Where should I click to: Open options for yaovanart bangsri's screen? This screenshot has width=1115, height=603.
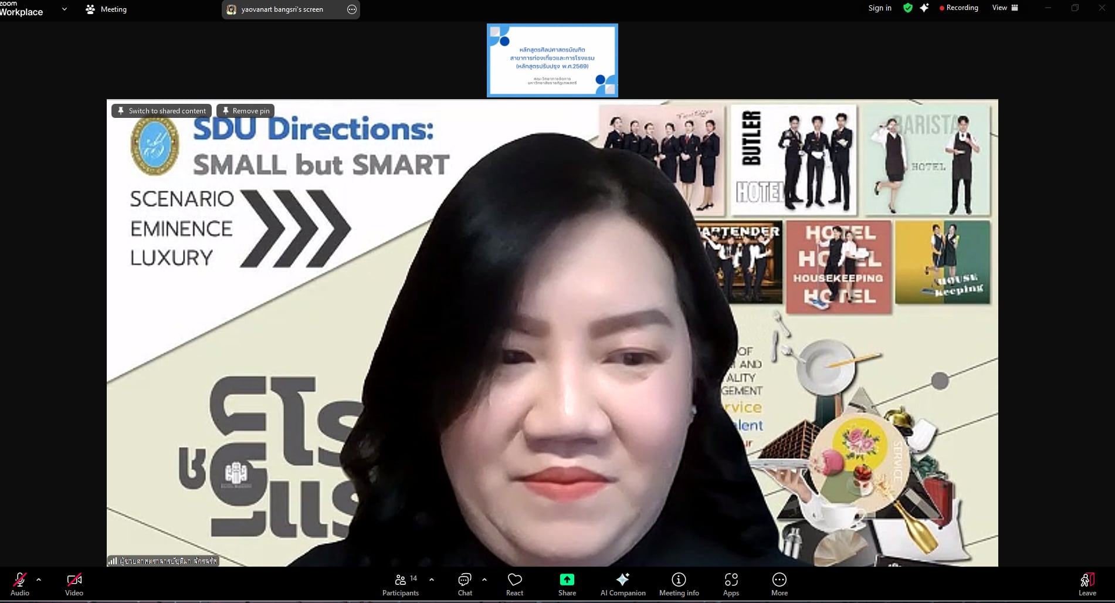(351, 9)
